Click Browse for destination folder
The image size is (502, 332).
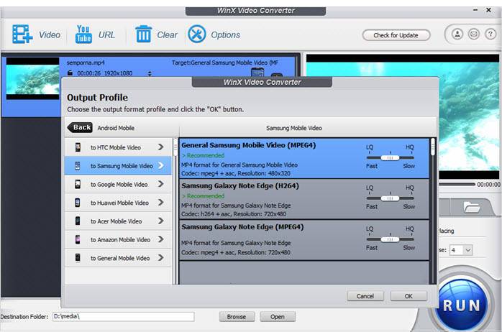click(x=237, y=317)
